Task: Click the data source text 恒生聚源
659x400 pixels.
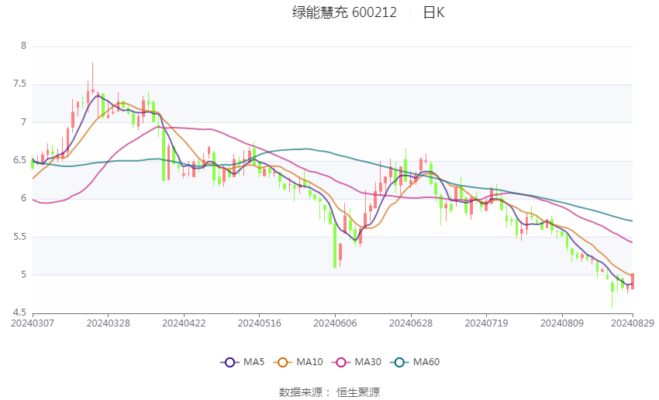Action: click(x=358, y=392)
